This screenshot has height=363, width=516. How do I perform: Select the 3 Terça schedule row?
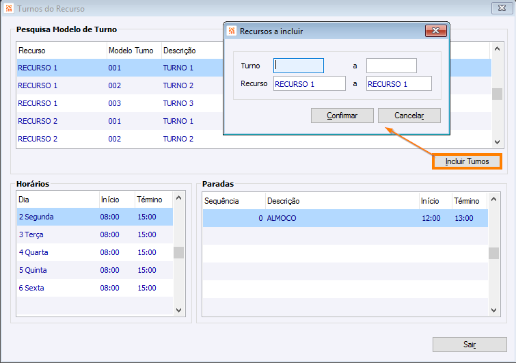click(x=95, y=234)
